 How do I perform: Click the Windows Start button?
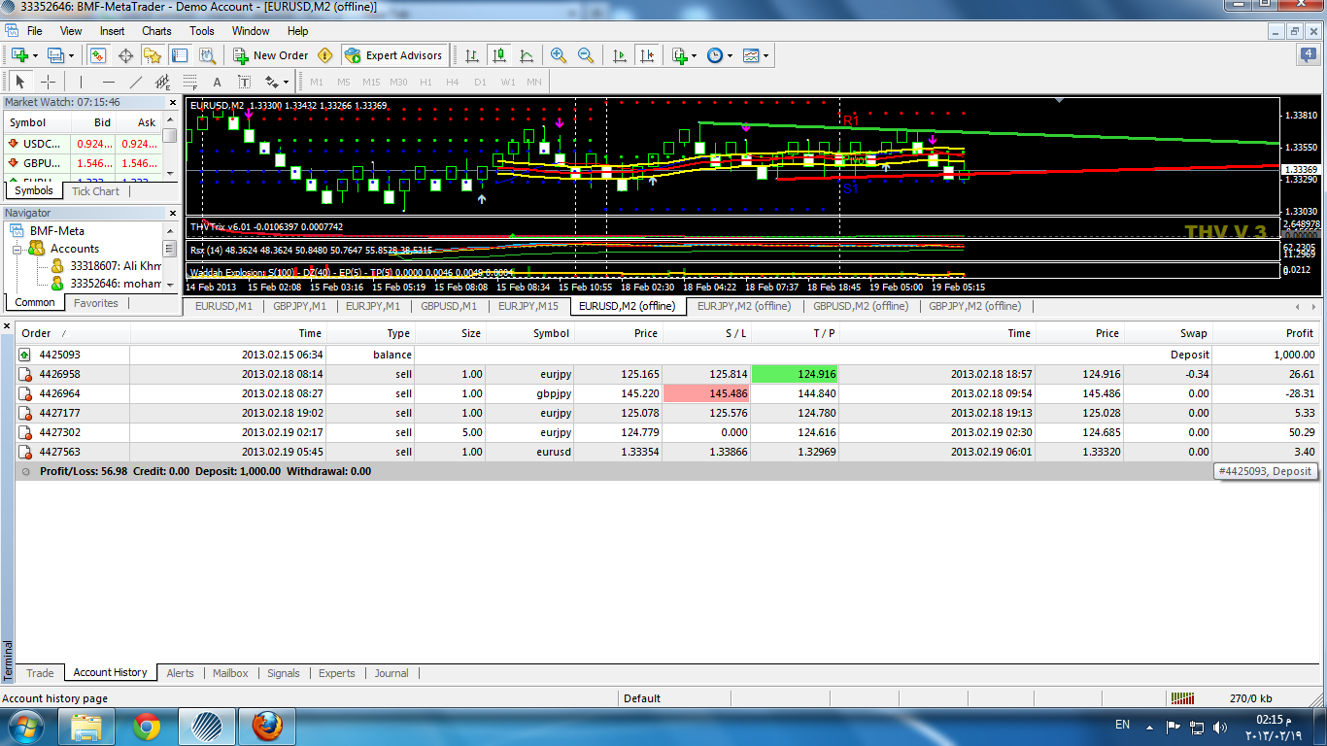(24, 726)
